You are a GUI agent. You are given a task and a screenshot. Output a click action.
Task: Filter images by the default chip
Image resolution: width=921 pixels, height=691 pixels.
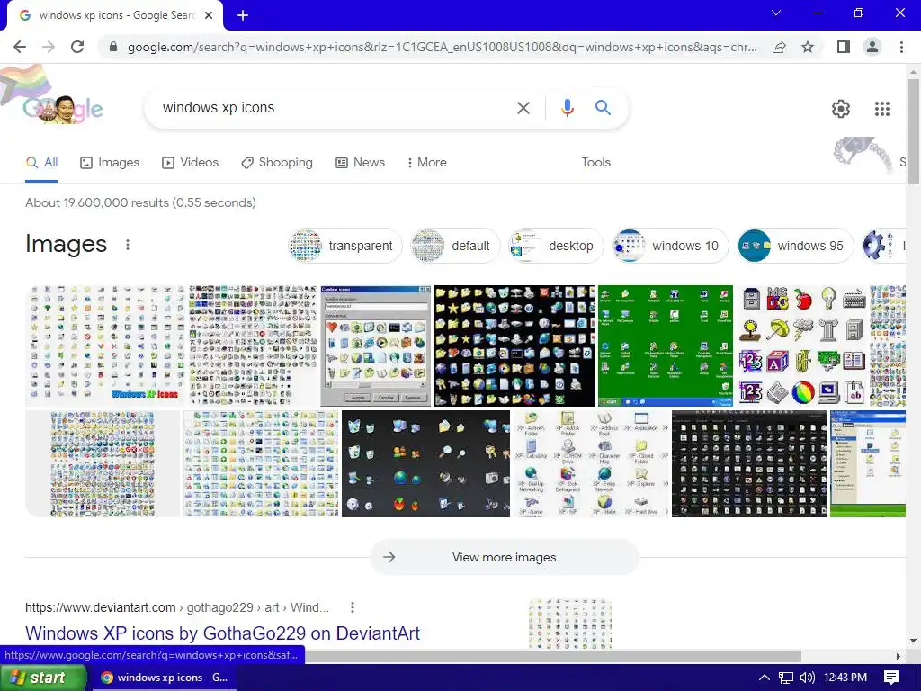[454, 246]
